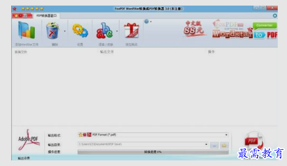Image resolution: width=287 pixels, height=166 pixels.
Task: Click the home icon at top right
Action: pos(275,16)
